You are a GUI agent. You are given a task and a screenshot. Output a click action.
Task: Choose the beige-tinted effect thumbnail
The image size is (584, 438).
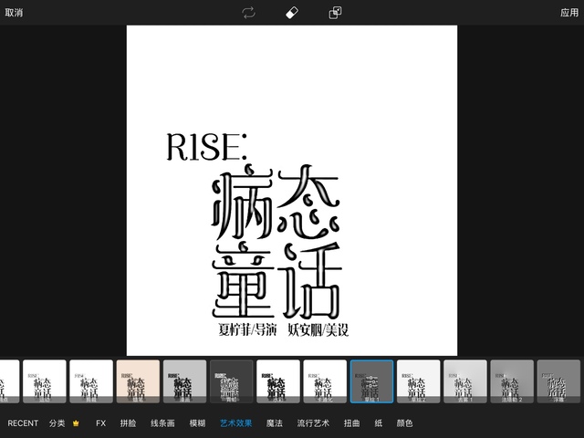click(x=138, y=381)
